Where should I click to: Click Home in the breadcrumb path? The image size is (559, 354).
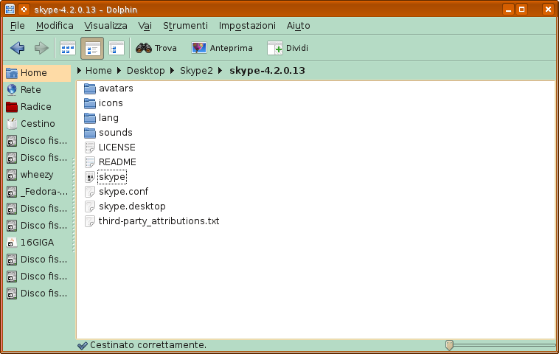(x=98, y=71)
